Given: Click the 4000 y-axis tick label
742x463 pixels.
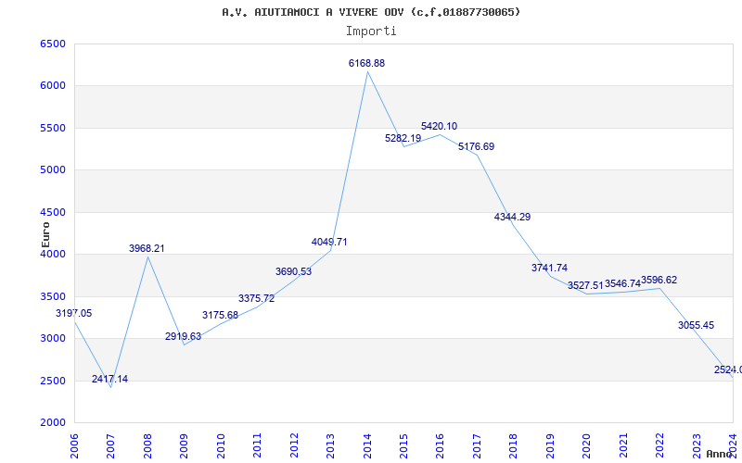Looking at the screenshot, I should pos(53,254).
